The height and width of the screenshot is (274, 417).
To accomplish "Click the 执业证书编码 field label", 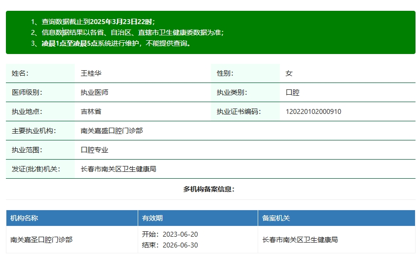I will (238, 111).
